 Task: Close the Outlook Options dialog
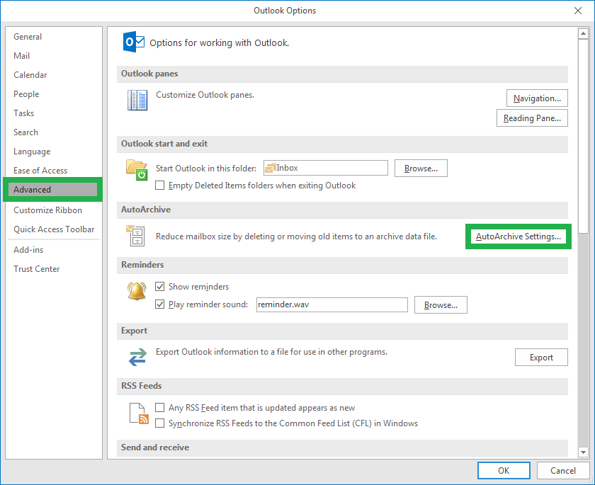click(577, 11)
